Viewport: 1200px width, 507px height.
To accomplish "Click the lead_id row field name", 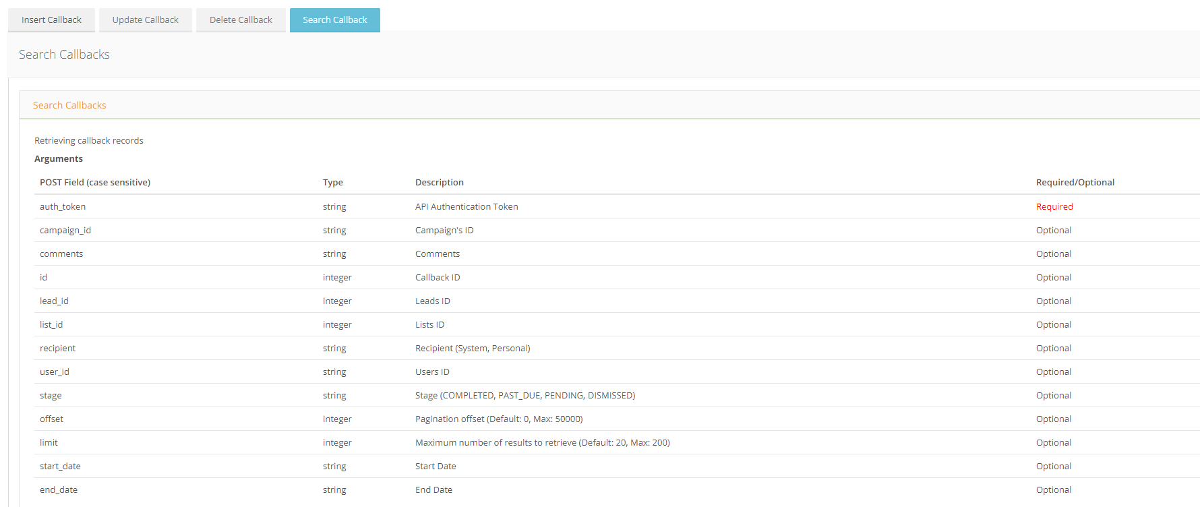I will (54, 301).
